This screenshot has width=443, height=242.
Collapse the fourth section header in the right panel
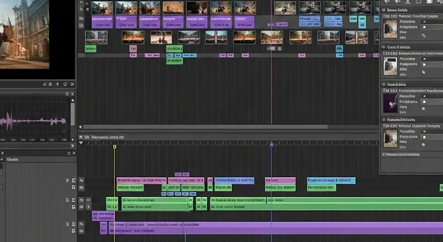click(384, 120)
